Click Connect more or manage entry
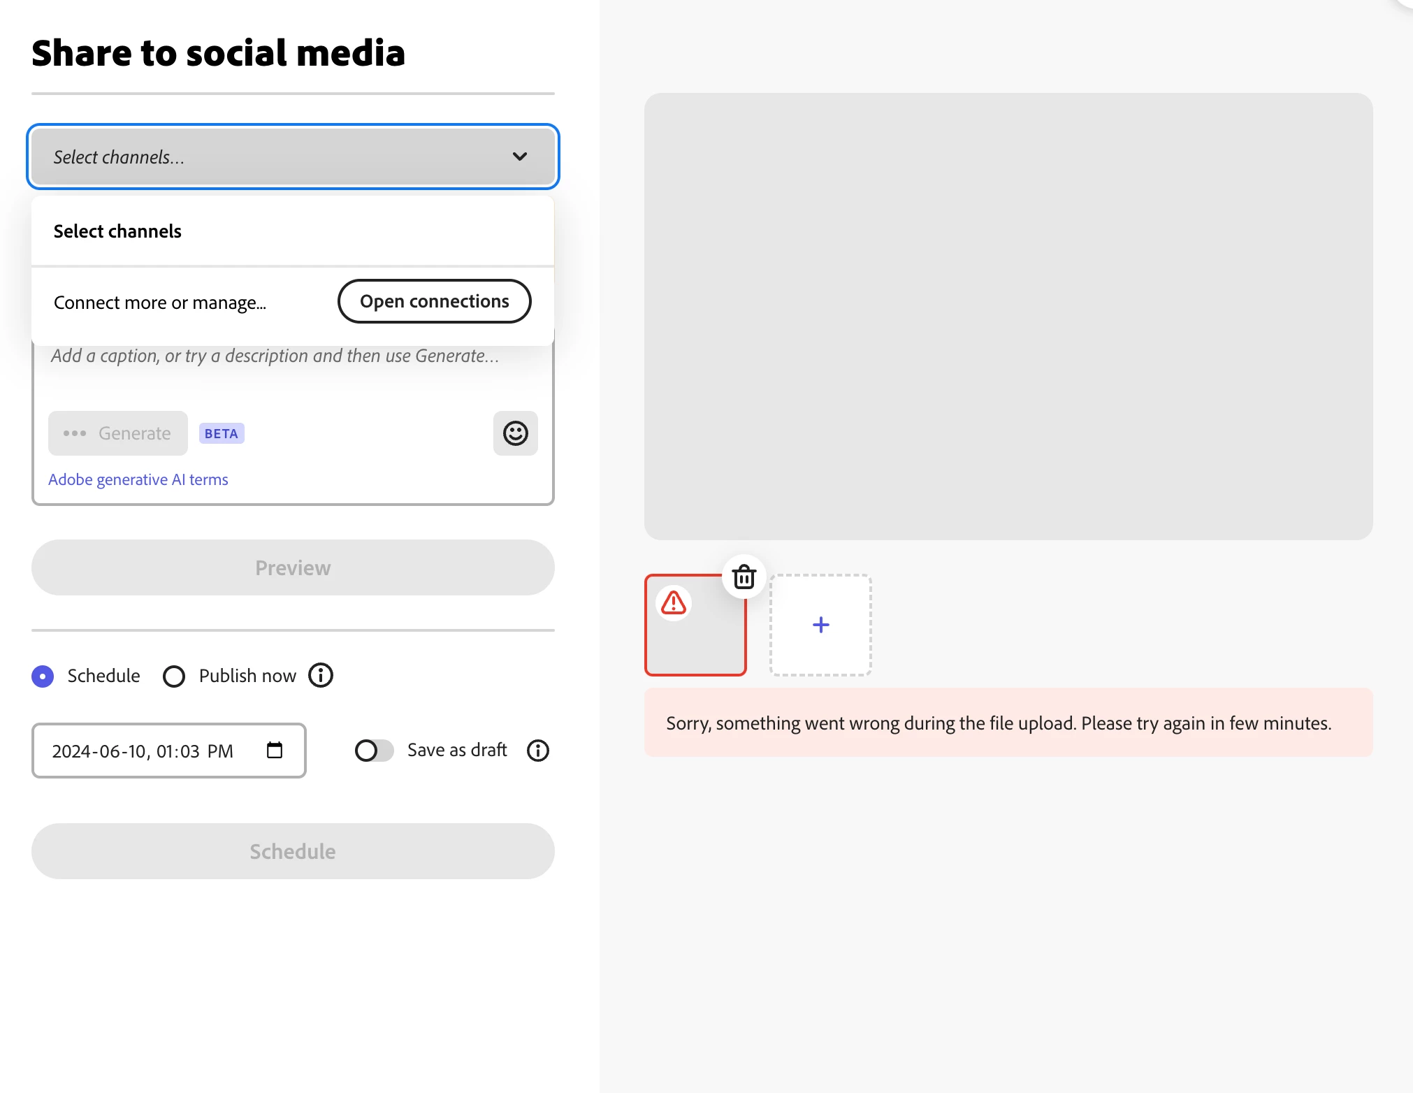Viewport: 1413px width, 1093px height. point(160,303)
